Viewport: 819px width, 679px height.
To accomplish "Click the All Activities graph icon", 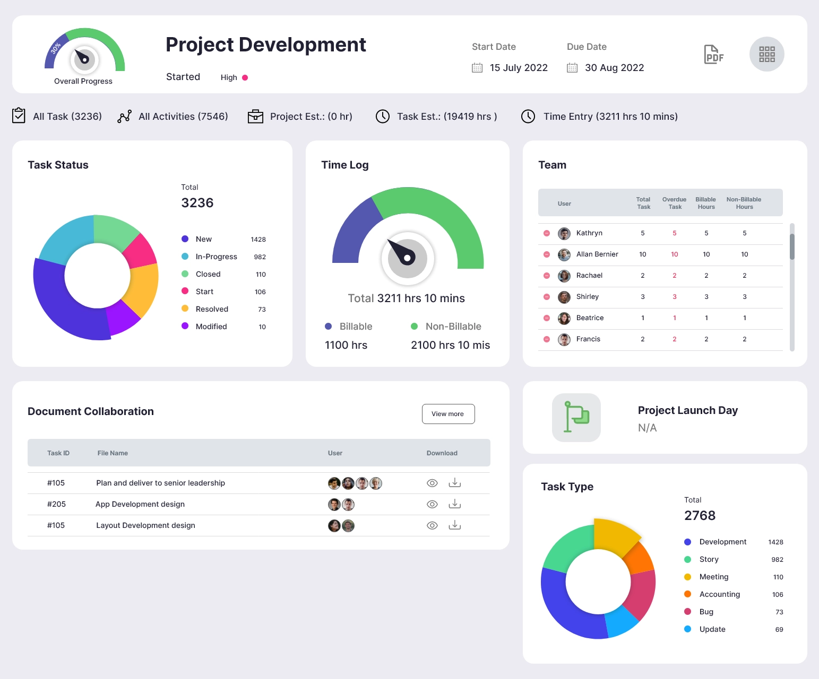I will (124, 116).
